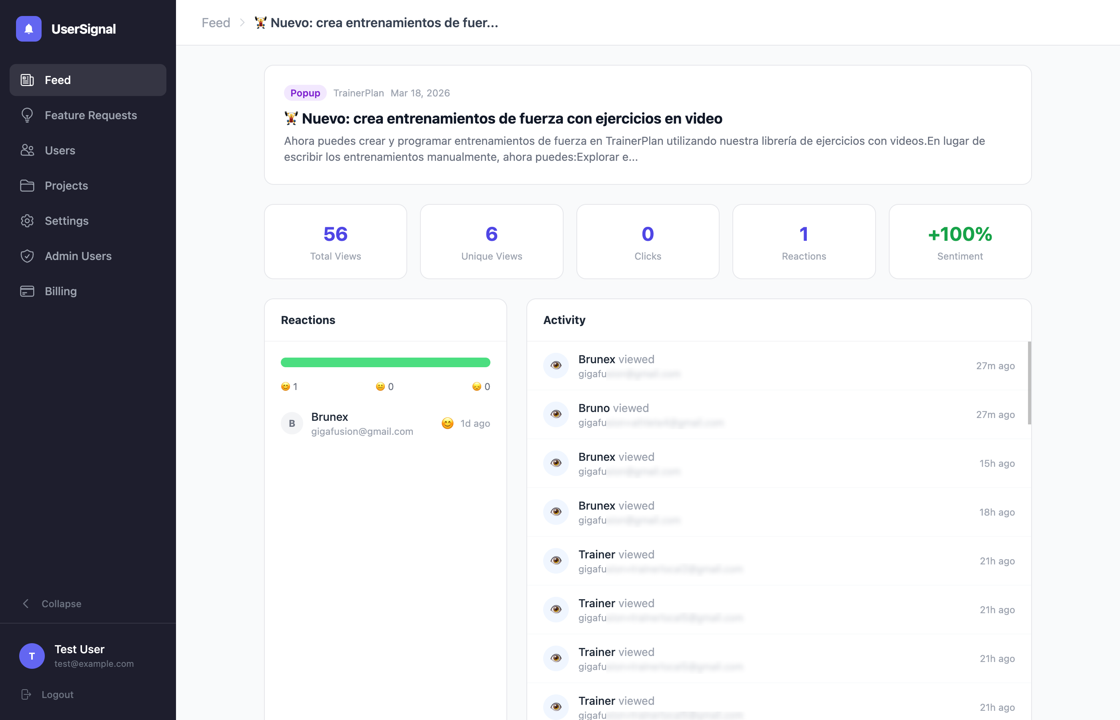Click the Billing credit card icon

[27, 291]
